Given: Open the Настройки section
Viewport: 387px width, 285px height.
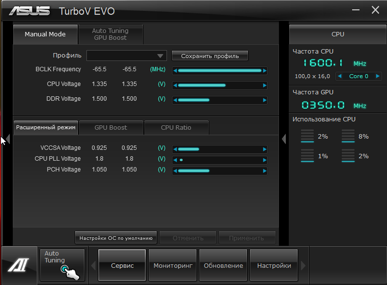Looking at the screenshot, I should [x=274, y=265].
